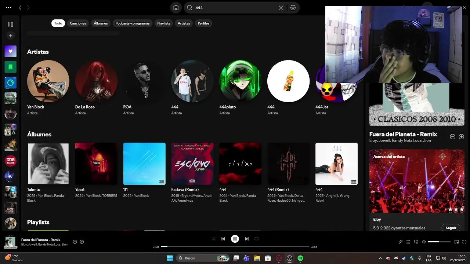Mute the volume speaker icon
470x264 pixels.
click(424, 242)
